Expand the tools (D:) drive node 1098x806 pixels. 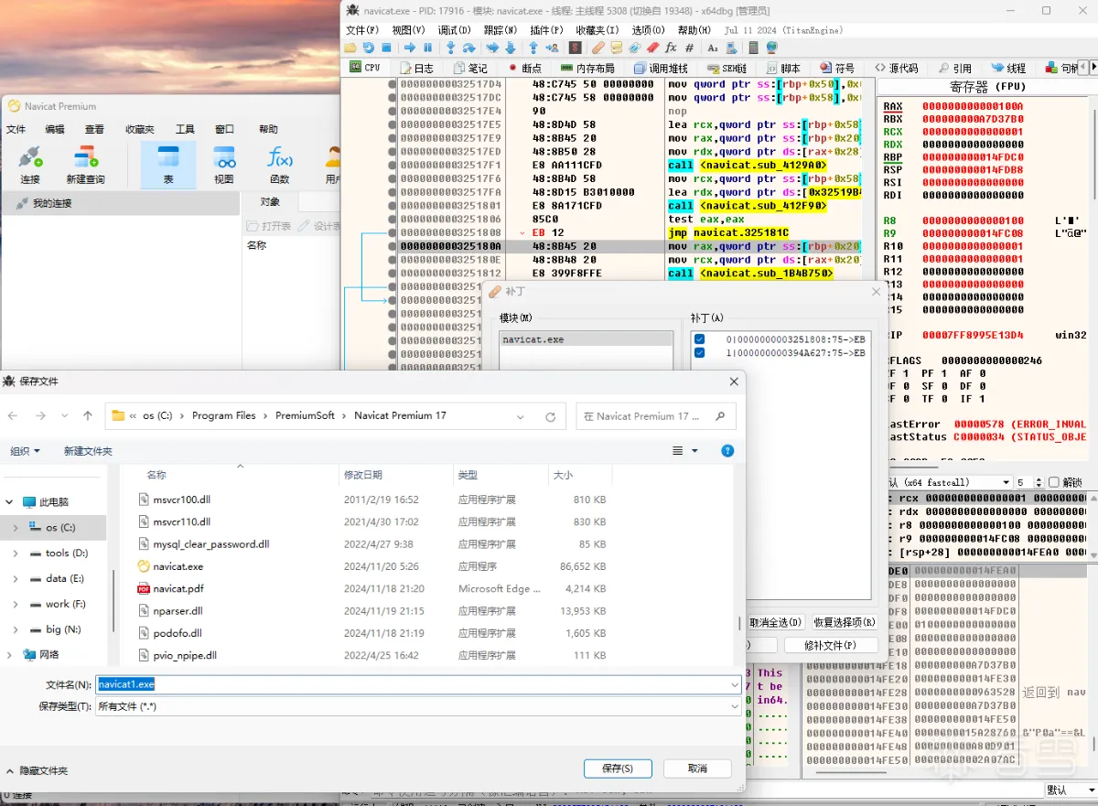tap(16, 553)
